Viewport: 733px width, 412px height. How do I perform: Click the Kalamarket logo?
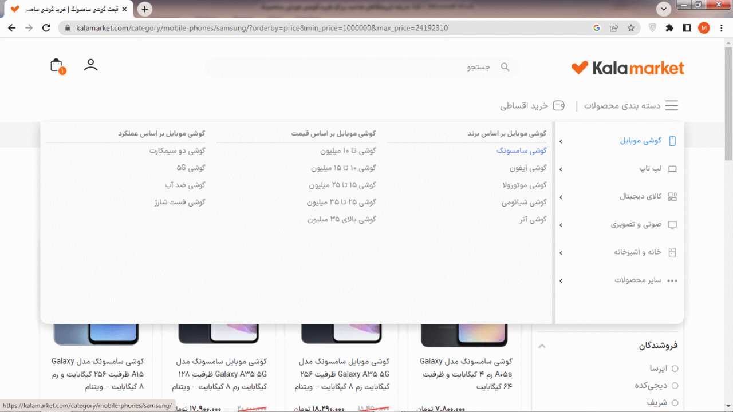point(628,68)
